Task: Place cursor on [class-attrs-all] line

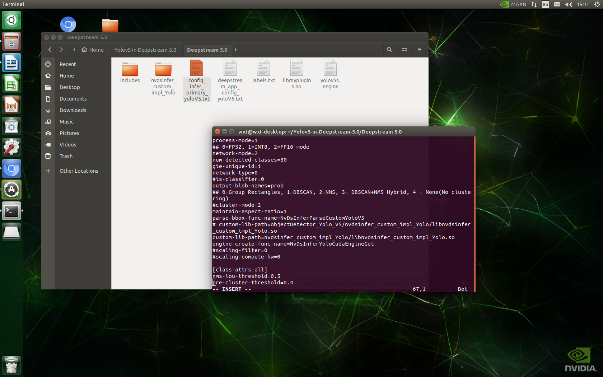Action: point(240,270)
